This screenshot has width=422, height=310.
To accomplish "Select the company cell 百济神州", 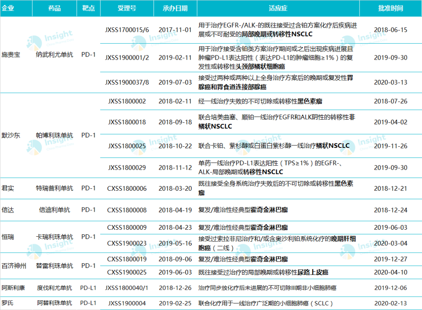I will coord(14,266).
